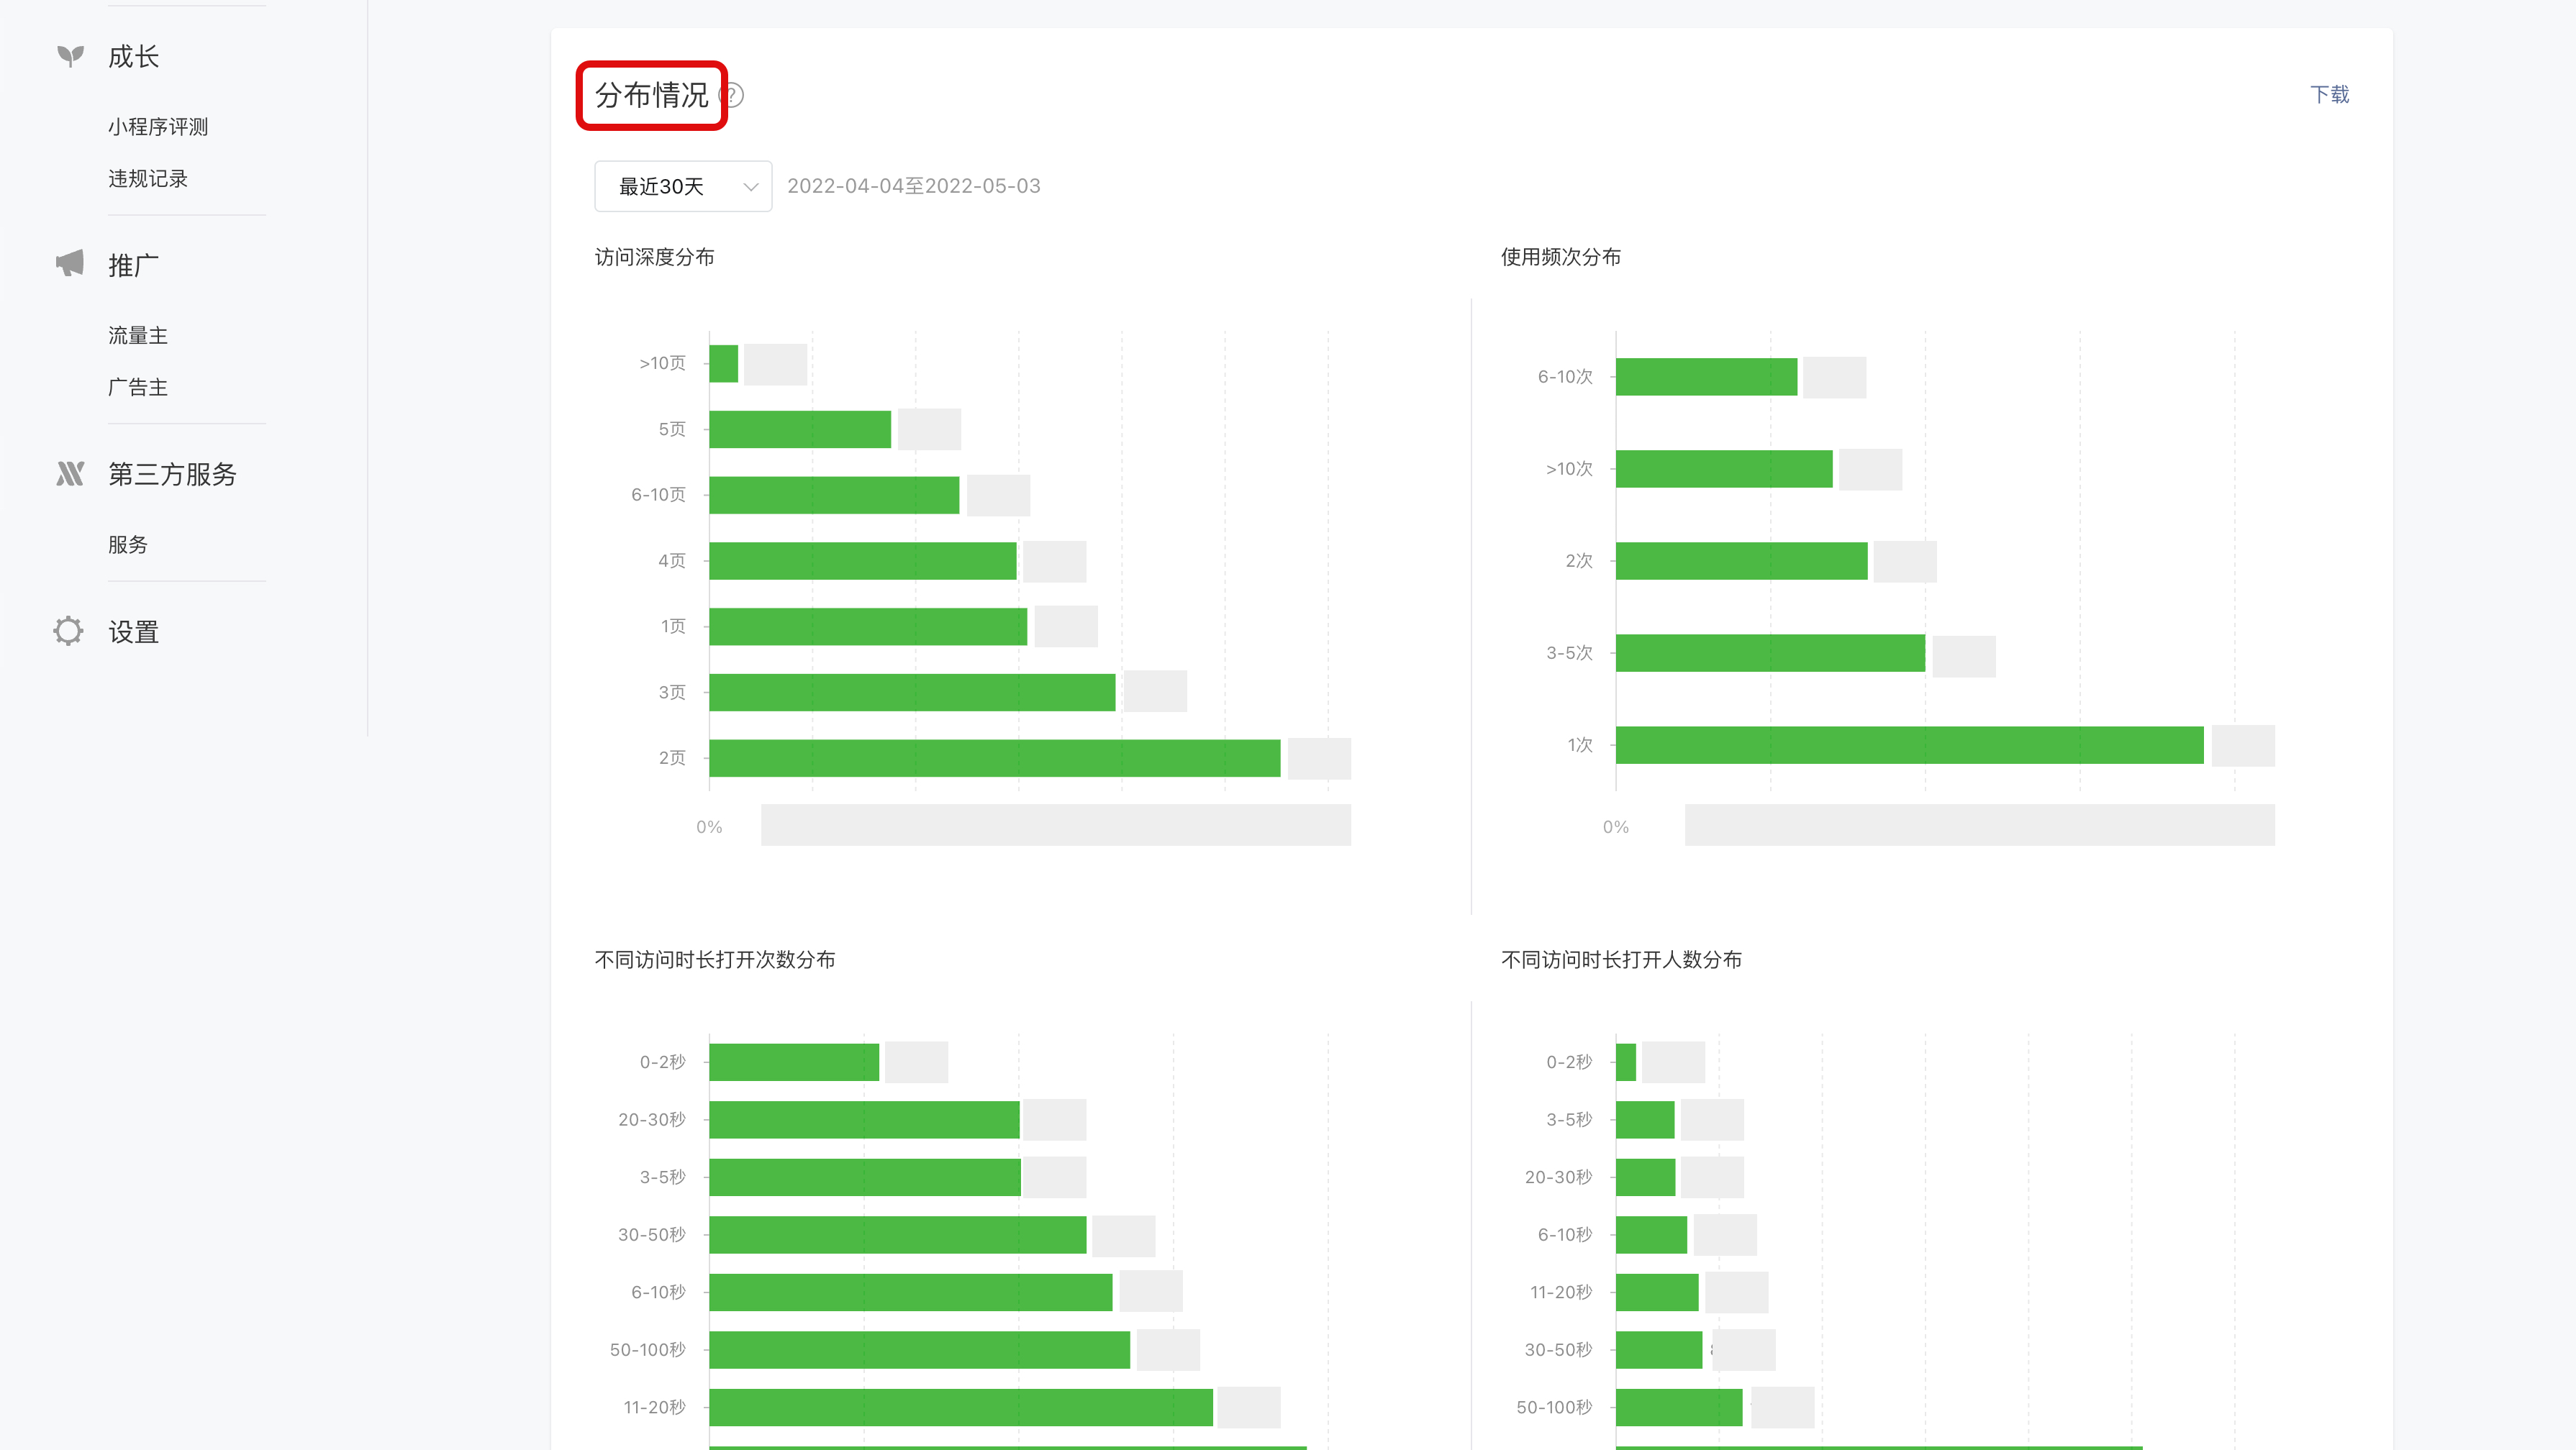
Task: Click the 2页 bar in 访问深度分布
Action: tap(995, 757)
